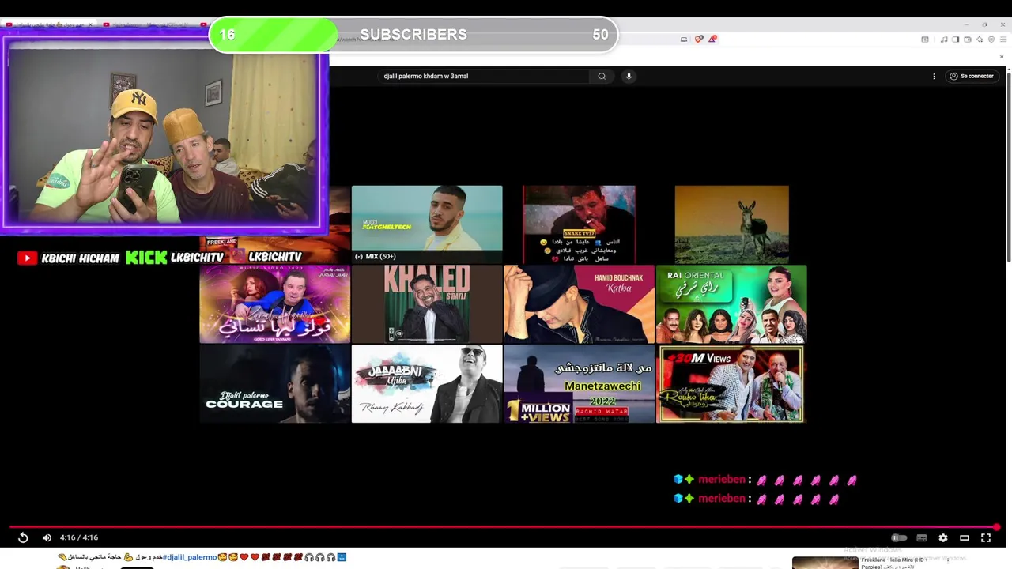The image size is (1012, 569).
Task: Open the Rouho liha 30M Views video
Action: (731, 384)
